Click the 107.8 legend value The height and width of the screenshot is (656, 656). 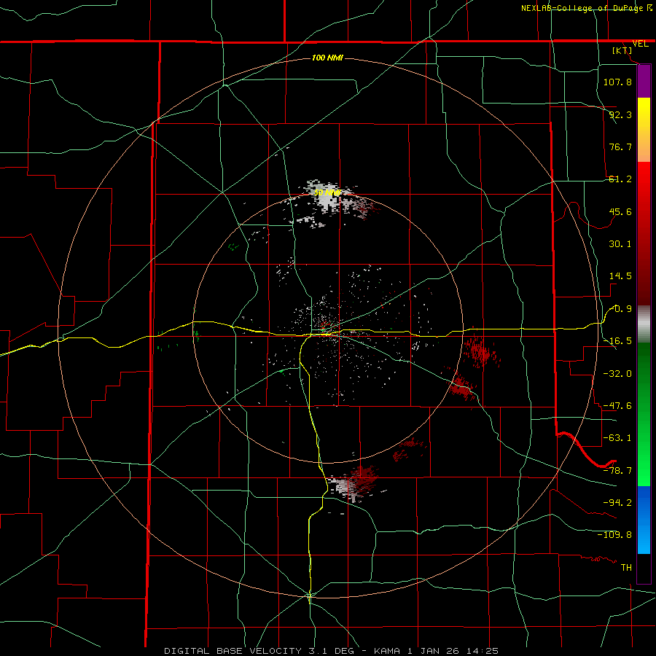point(617,82)
